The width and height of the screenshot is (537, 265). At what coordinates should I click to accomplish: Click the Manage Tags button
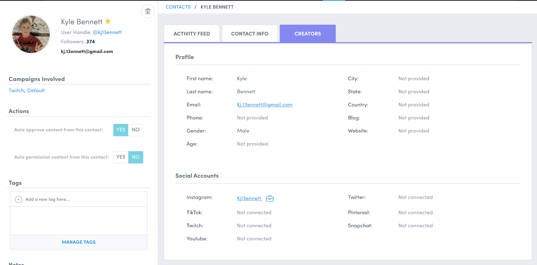click(x=79, y=242)
